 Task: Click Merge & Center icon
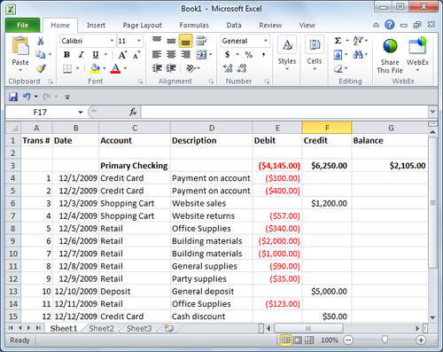(201, 55)
